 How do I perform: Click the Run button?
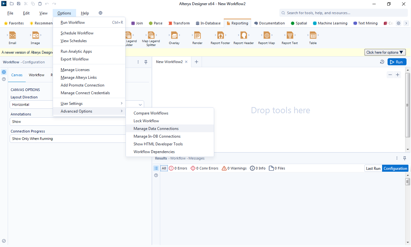point(397,61)
